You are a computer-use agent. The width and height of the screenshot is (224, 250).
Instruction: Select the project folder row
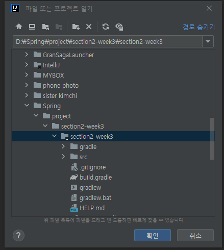point(113,116)
